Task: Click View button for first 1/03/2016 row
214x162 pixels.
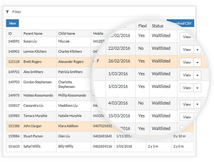Action: pyautogui.click(x=187, y=75)
